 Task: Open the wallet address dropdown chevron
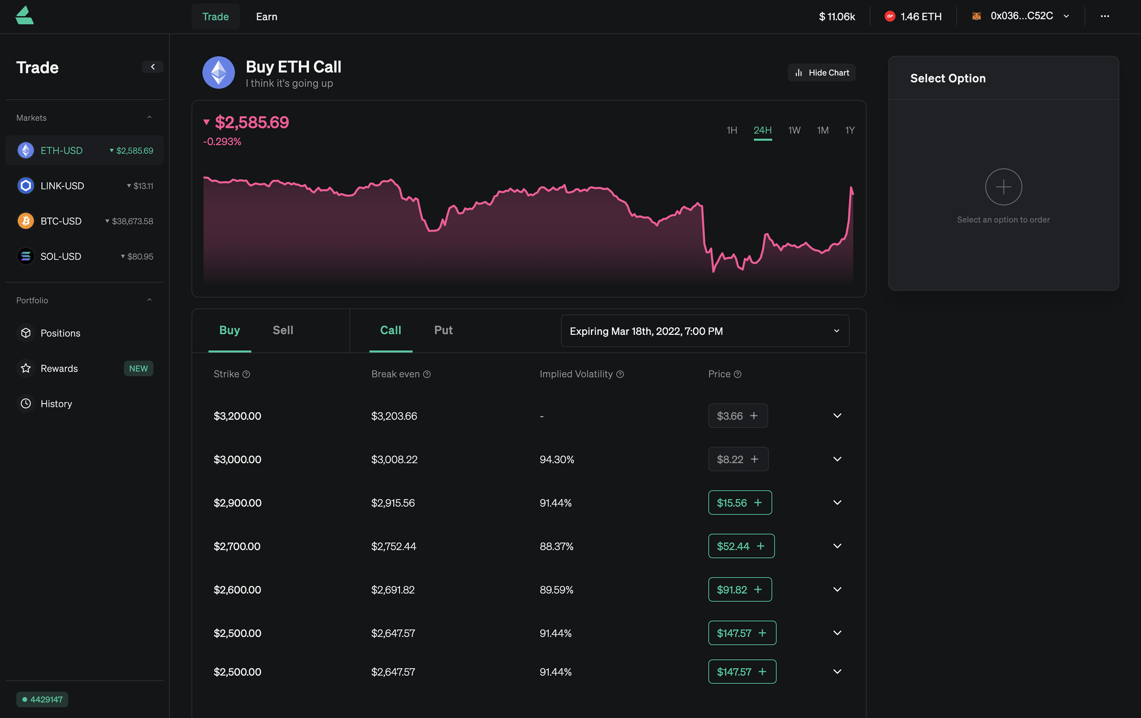[x=1066, y=16]
